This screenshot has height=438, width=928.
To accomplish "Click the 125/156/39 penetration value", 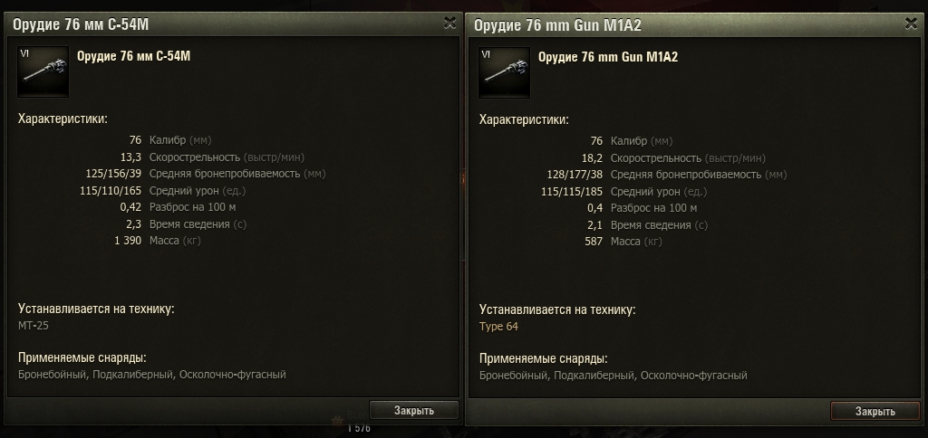I will [x=113, y=174].
